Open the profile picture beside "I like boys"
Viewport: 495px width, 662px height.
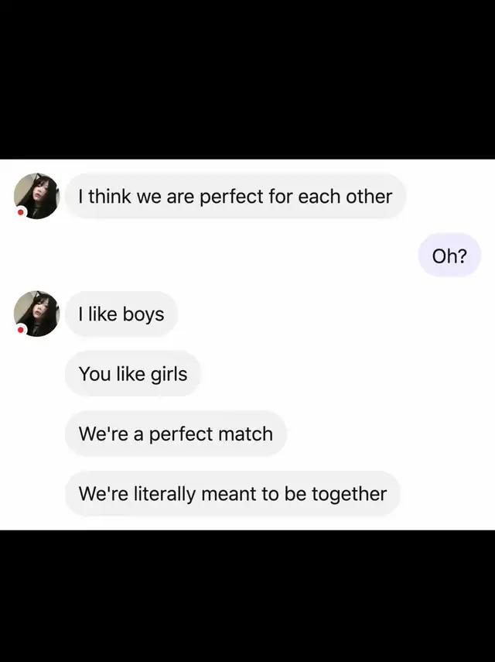pyautogui.click(x=36, y=314)
